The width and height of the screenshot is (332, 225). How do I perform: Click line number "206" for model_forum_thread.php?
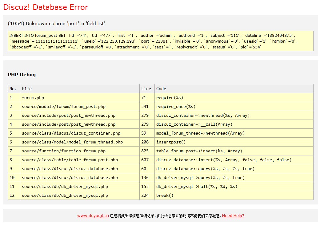click(x=147, y=142)
